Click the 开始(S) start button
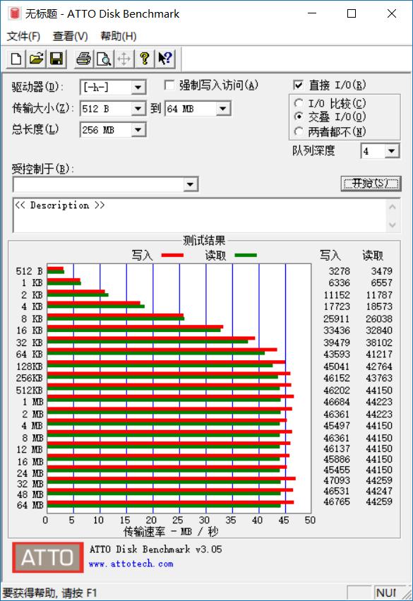Screen dimensions: 413x601 click(371, 184)
